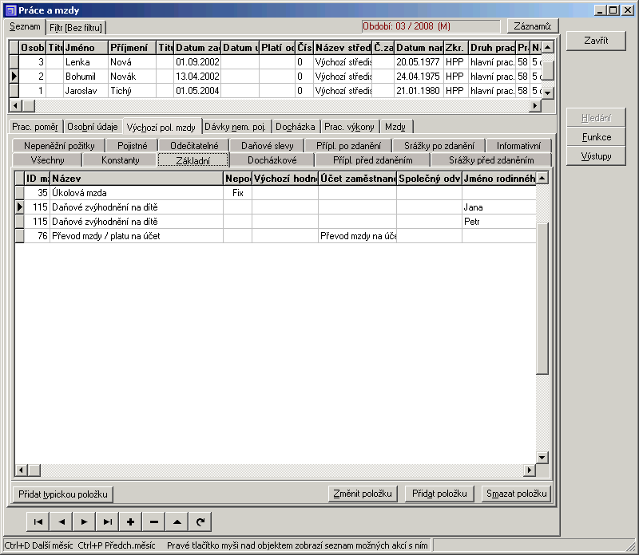Screen dimensions: 639x555
Task: Go to first record navigation button
Action: point(38,522)
